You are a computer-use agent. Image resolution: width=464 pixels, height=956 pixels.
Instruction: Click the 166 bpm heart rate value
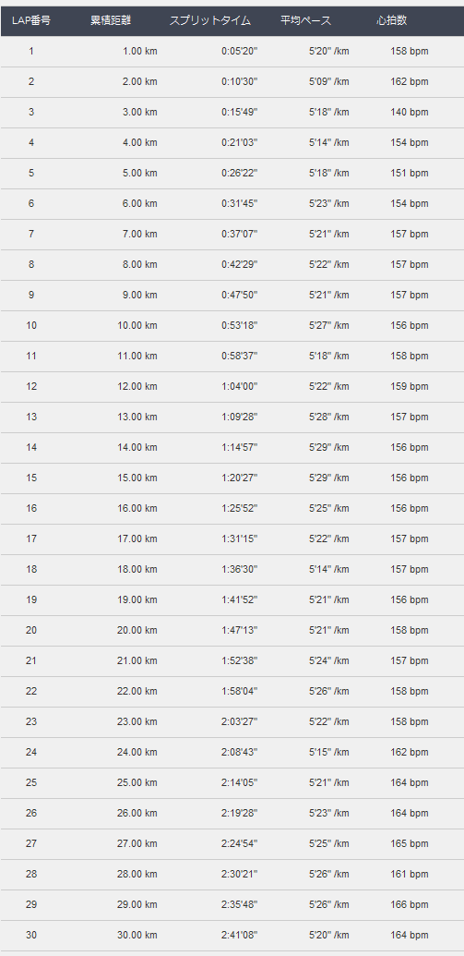(x=410, y=905)
